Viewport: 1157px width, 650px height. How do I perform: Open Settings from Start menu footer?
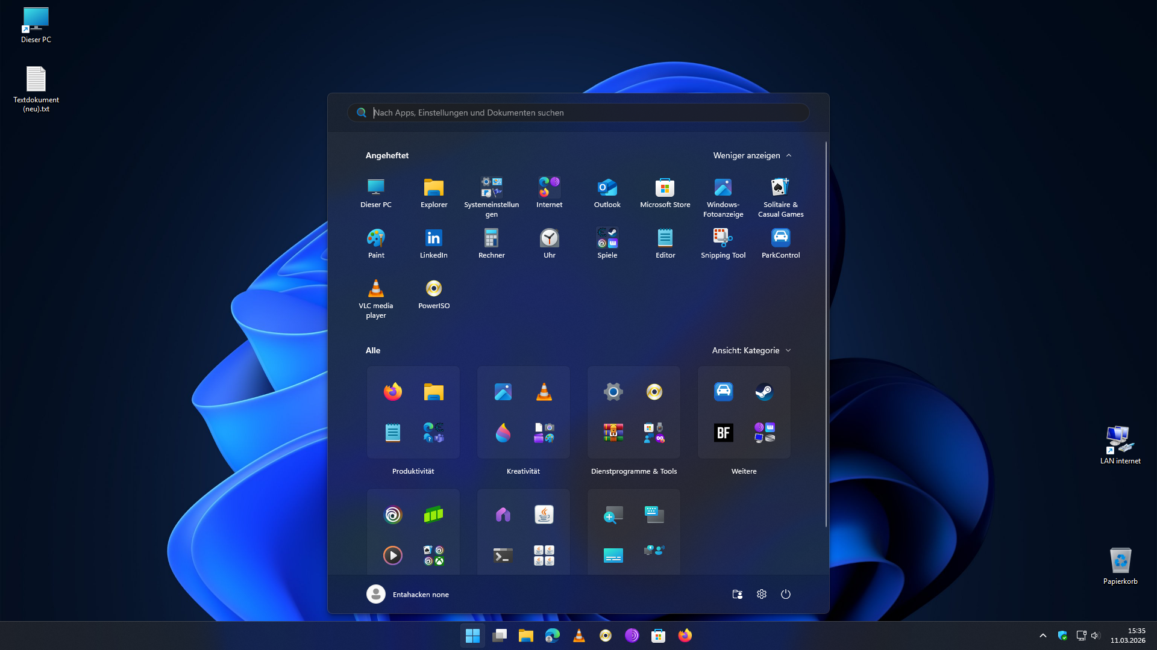(762, 594)
